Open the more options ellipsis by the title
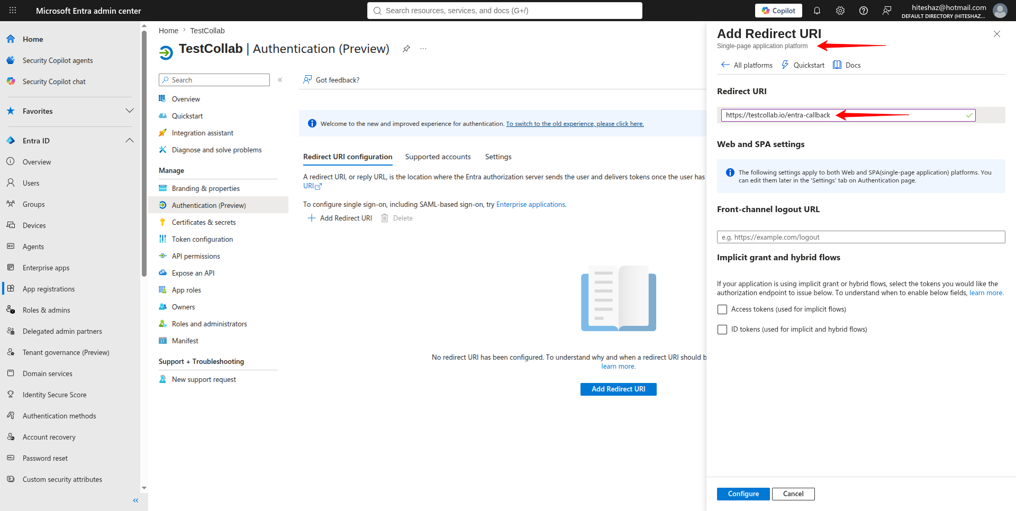 tap(423, 49)
